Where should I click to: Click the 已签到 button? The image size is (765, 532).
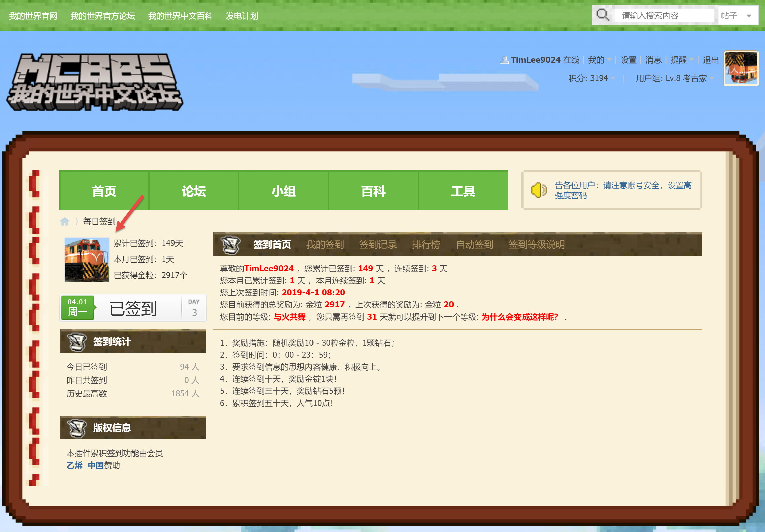(133, 308)
